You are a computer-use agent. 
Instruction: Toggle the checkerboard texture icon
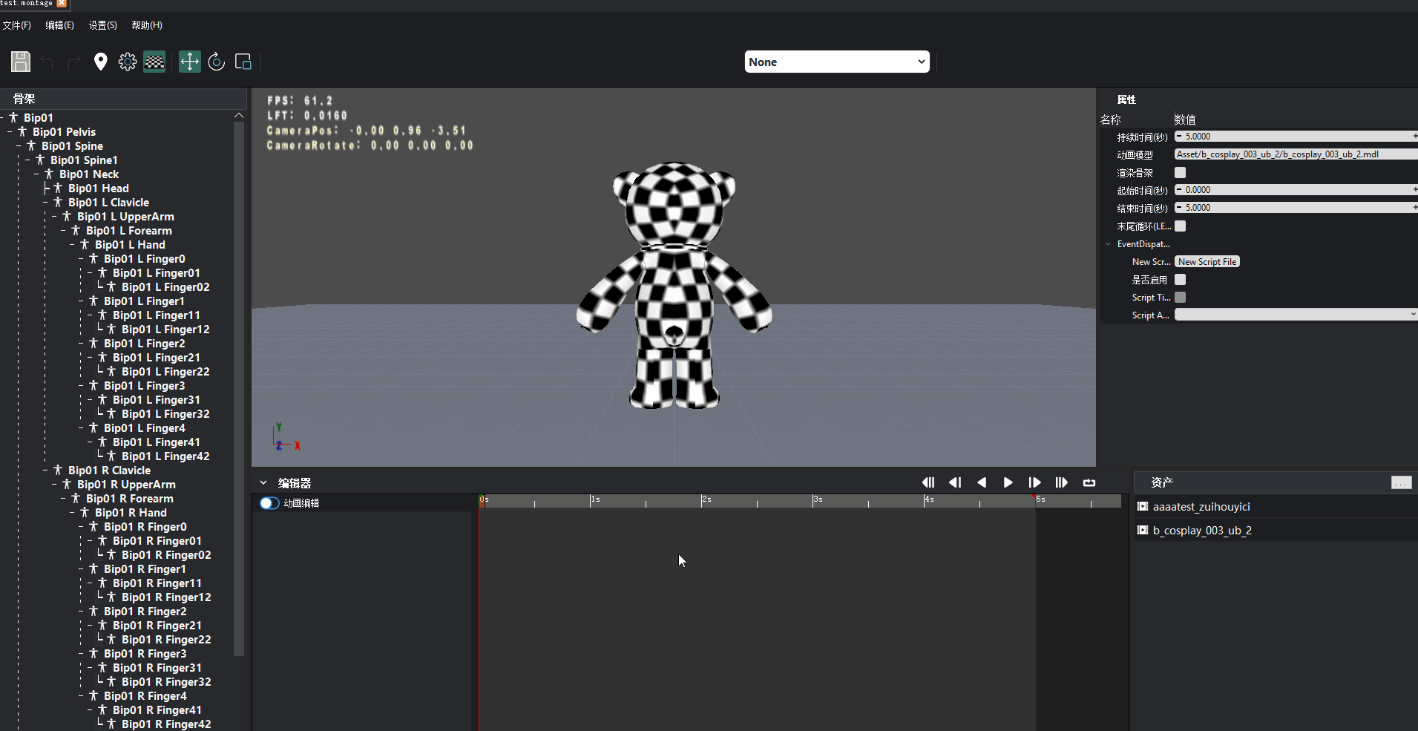click(154, 62)
